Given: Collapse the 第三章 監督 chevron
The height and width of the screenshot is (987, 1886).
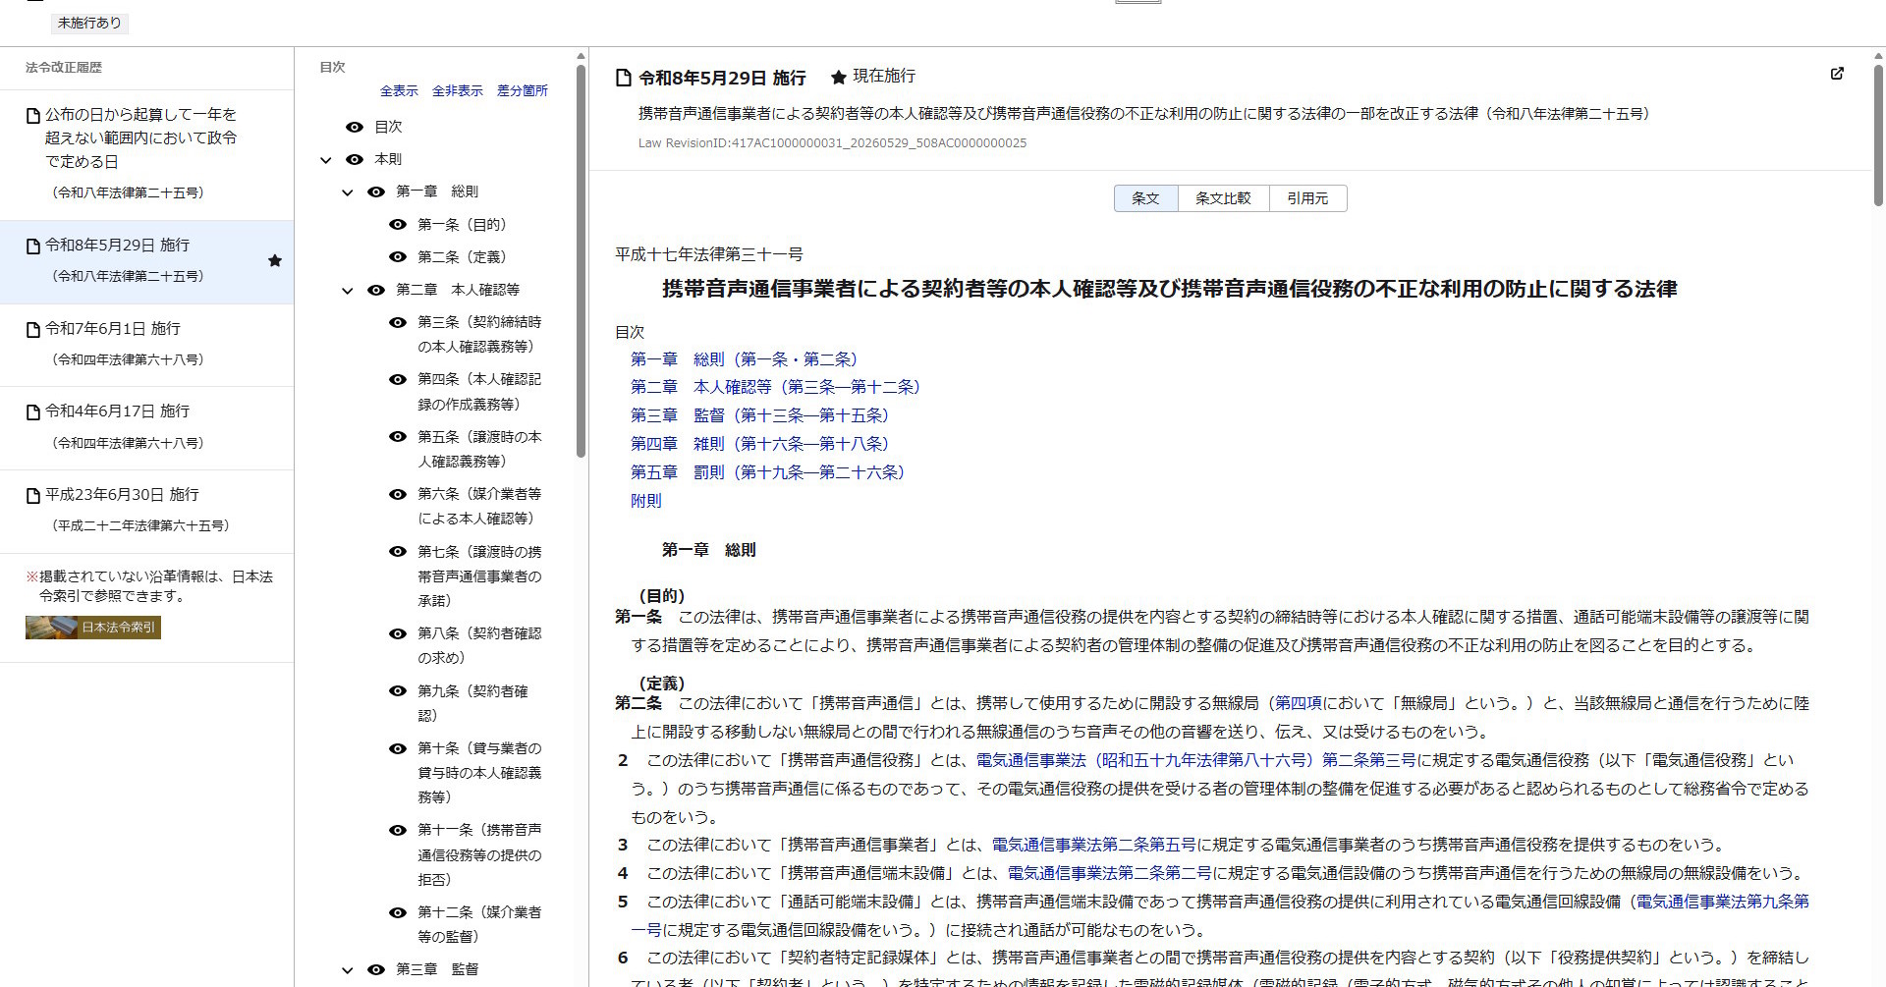Looking at the screenshot, I should (x=348, y=970).
